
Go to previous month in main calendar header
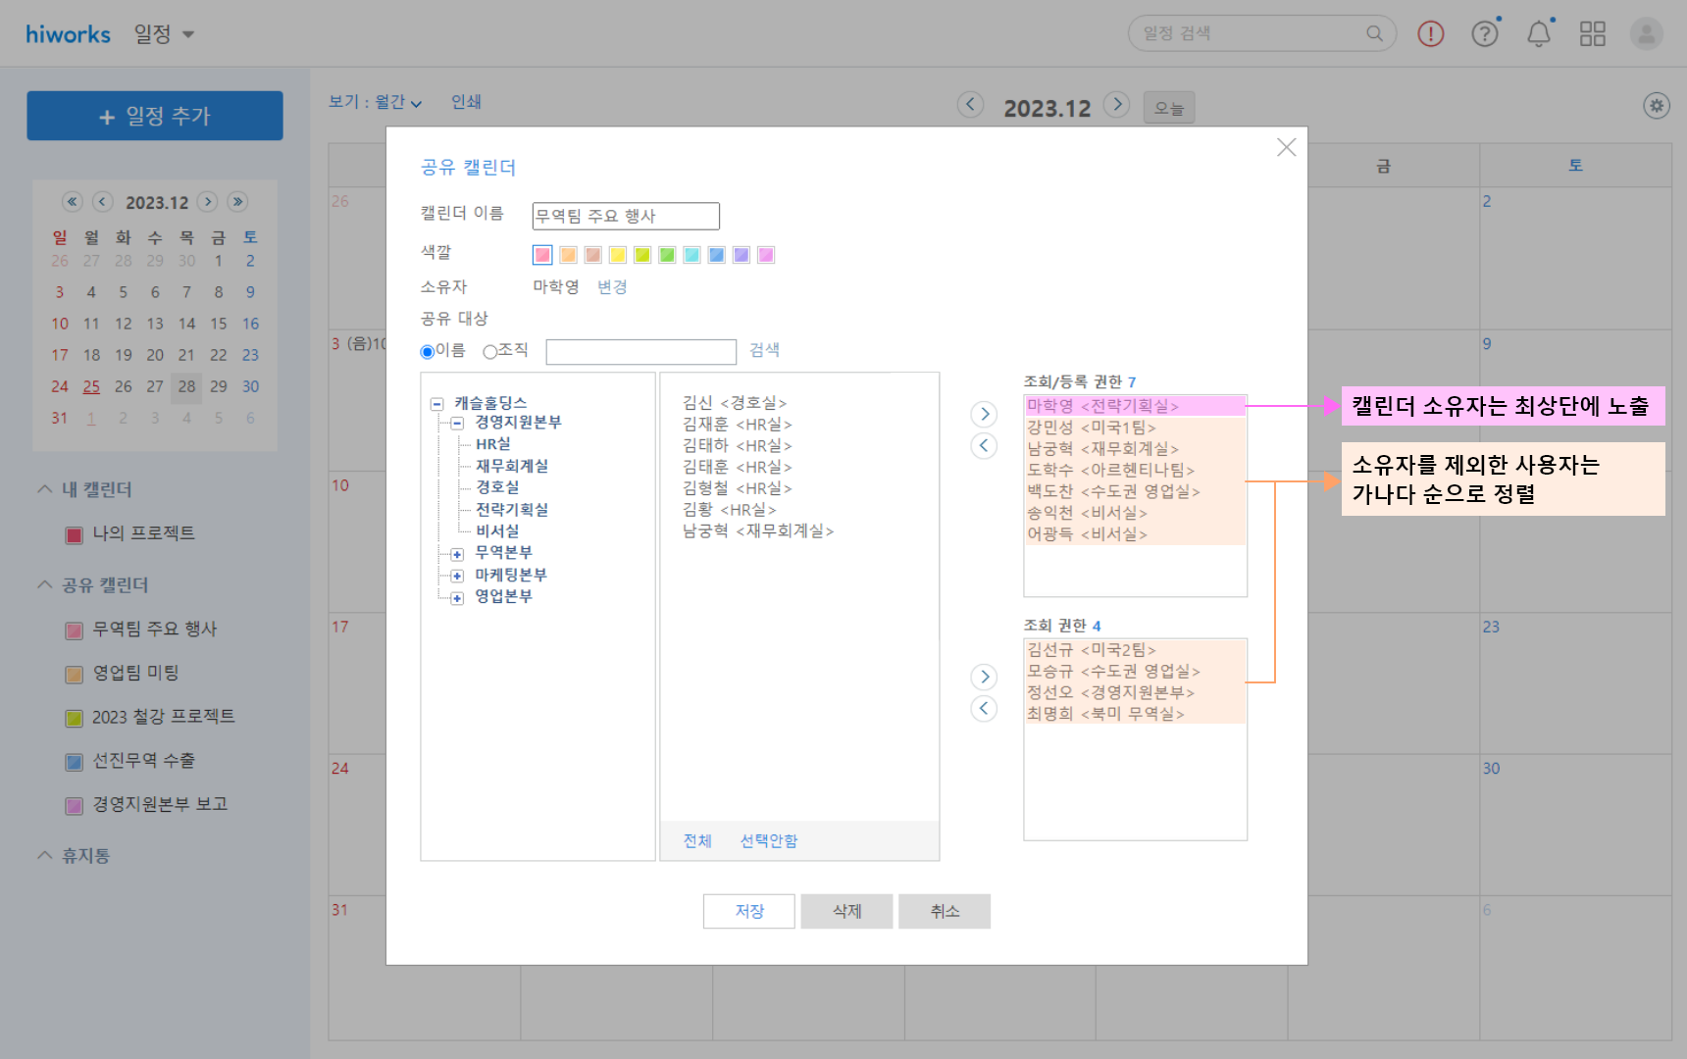pyautogui.click(x=970, y=104)
